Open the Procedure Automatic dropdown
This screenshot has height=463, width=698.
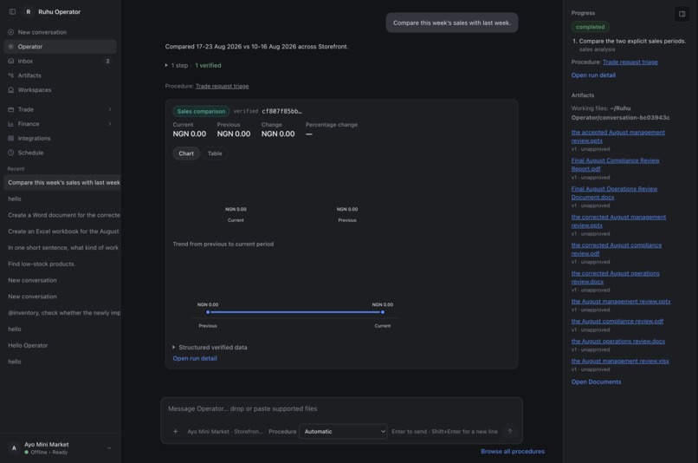343,432
